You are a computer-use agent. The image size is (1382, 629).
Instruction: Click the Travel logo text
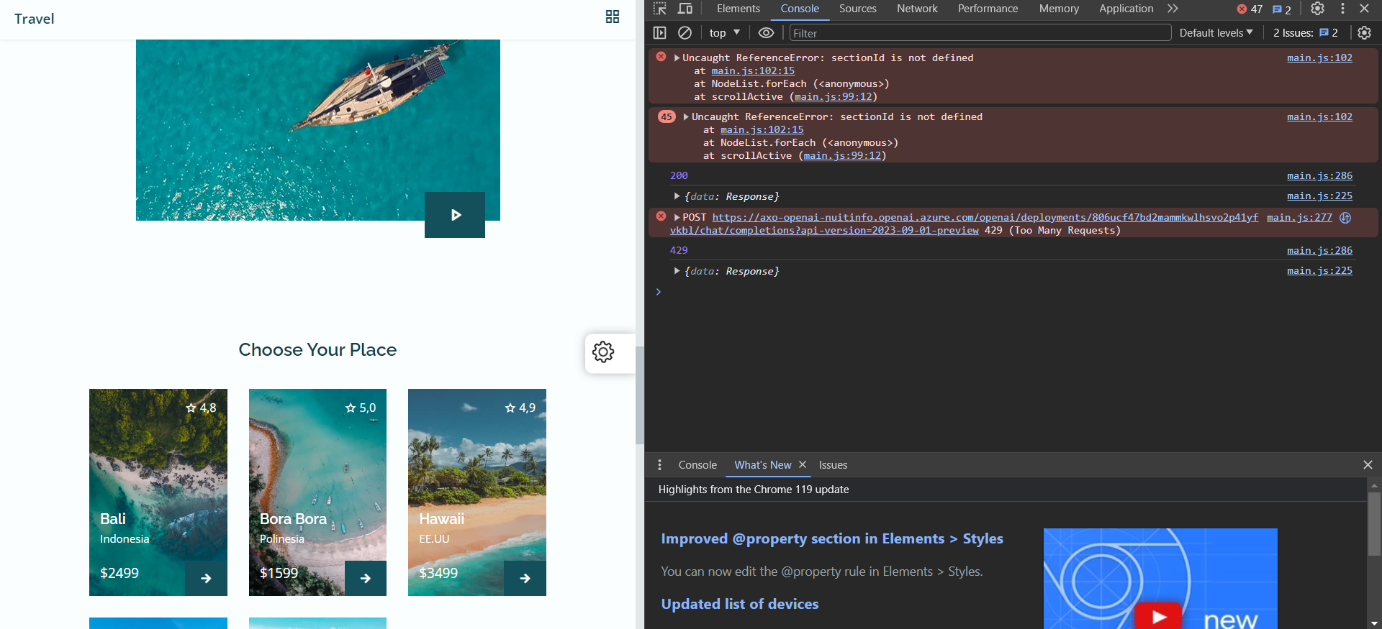click(x=34, y=19)
